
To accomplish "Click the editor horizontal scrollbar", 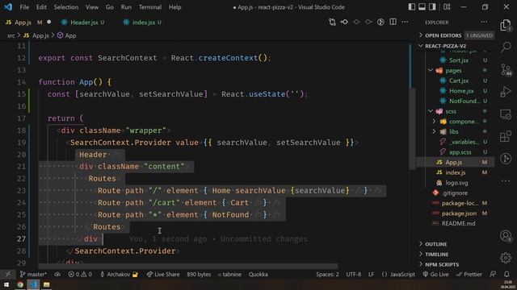I will [x=188, y=266].
